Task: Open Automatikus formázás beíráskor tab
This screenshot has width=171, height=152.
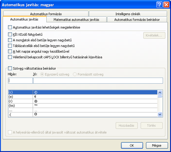Action: pos(137,20)
